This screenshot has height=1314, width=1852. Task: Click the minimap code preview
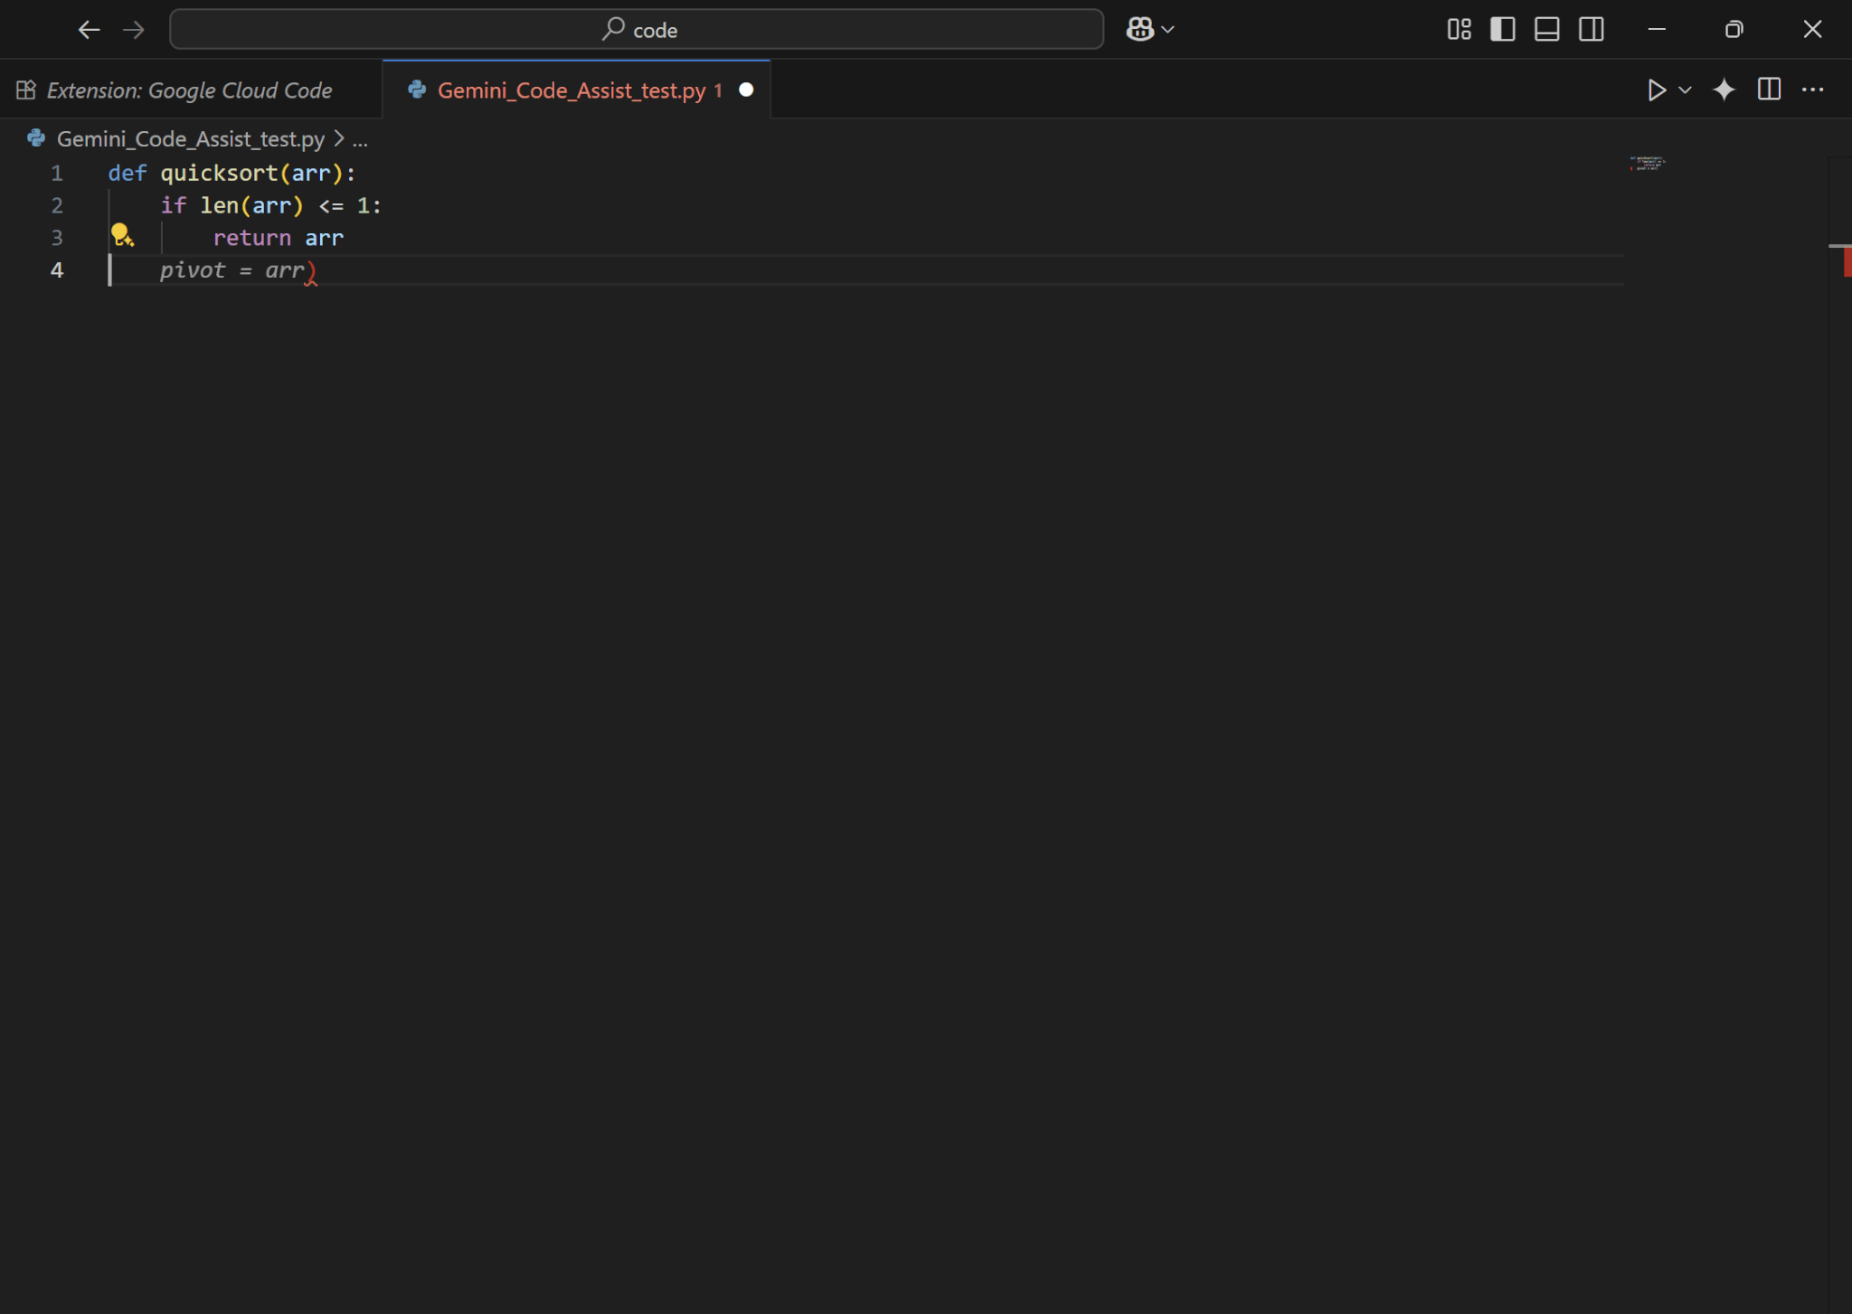(1647, 164)
